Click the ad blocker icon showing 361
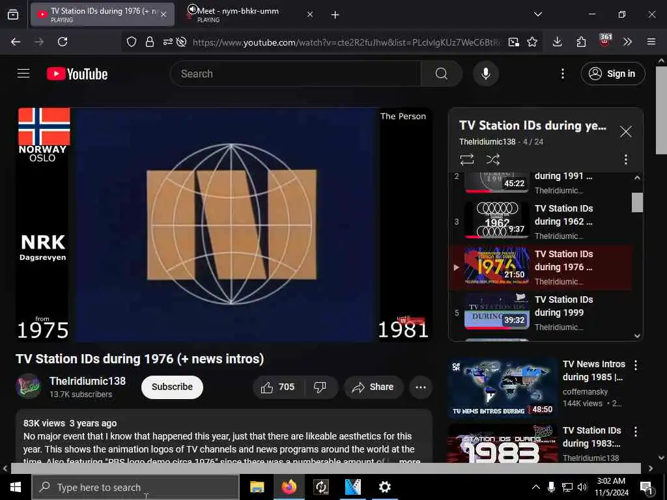Image resolution: width=667 pixels, height=500 pixels. tap(605, 40)
